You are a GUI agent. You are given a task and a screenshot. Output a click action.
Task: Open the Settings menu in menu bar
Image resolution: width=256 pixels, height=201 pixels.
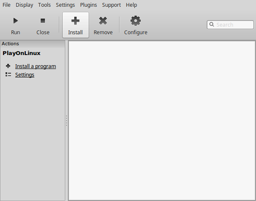[x=65, y=5]
